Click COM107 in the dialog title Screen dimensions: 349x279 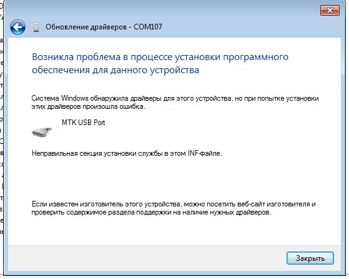(x=148, y=27)
